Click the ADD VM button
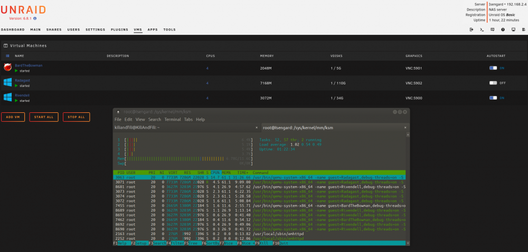 point(13,117)
